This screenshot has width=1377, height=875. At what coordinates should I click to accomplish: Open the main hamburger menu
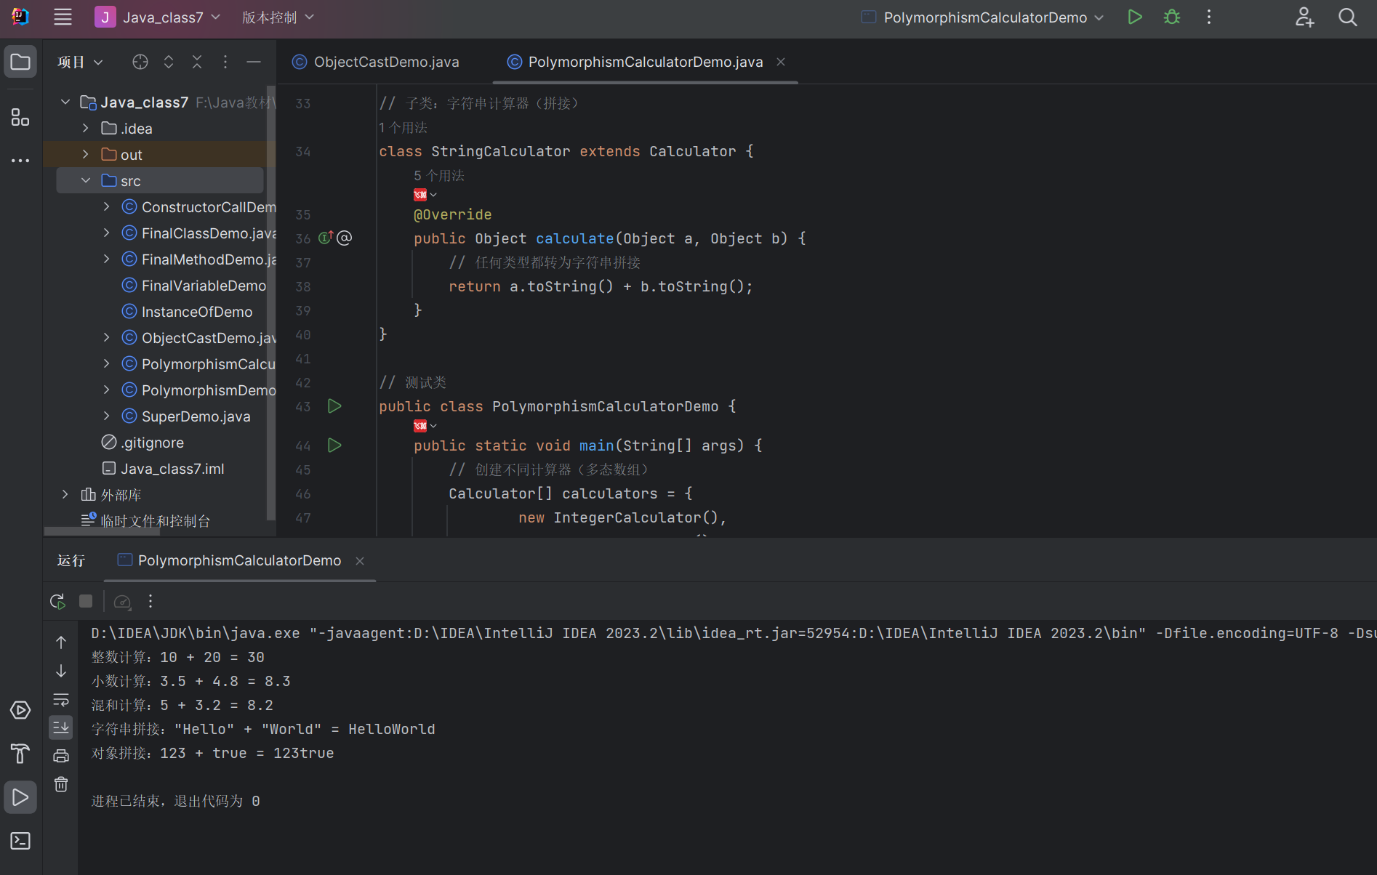point(63,17)
